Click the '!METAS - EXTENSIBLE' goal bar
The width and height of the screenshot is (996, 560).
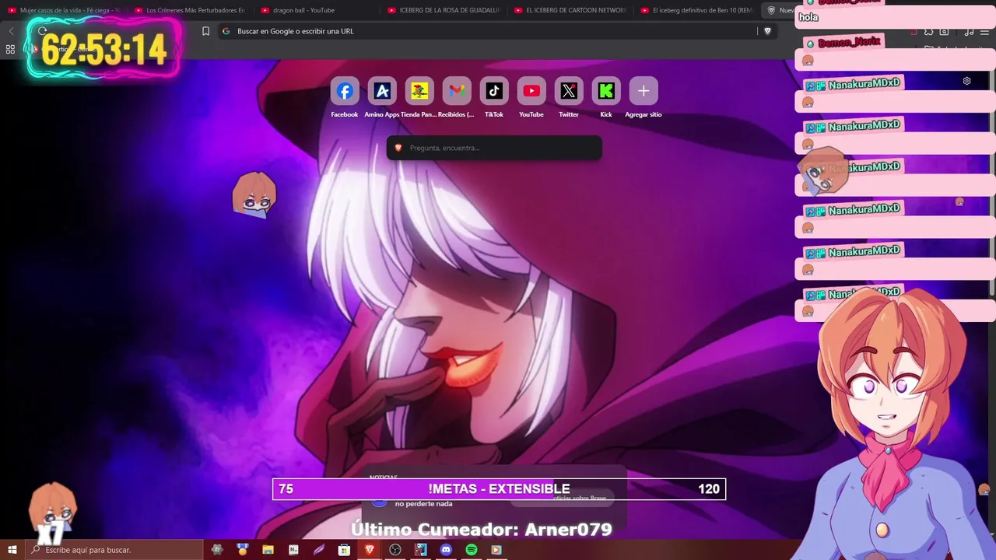(x=499, y=488)
